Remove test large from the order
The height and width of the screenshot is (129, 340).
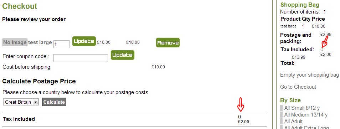(x=168, y=42)
